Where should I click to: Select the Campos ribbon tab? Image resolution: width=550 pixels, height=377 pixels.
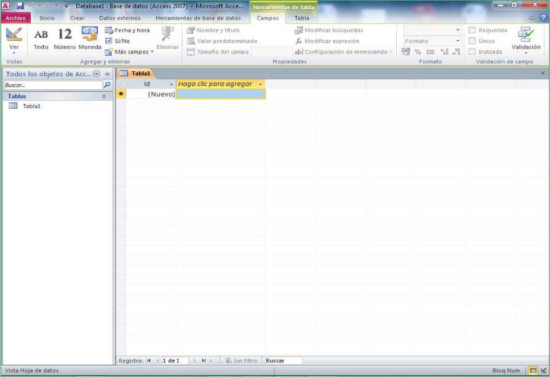pos(268,18)
